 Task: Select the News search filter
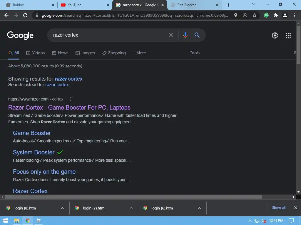pos(60,53)
